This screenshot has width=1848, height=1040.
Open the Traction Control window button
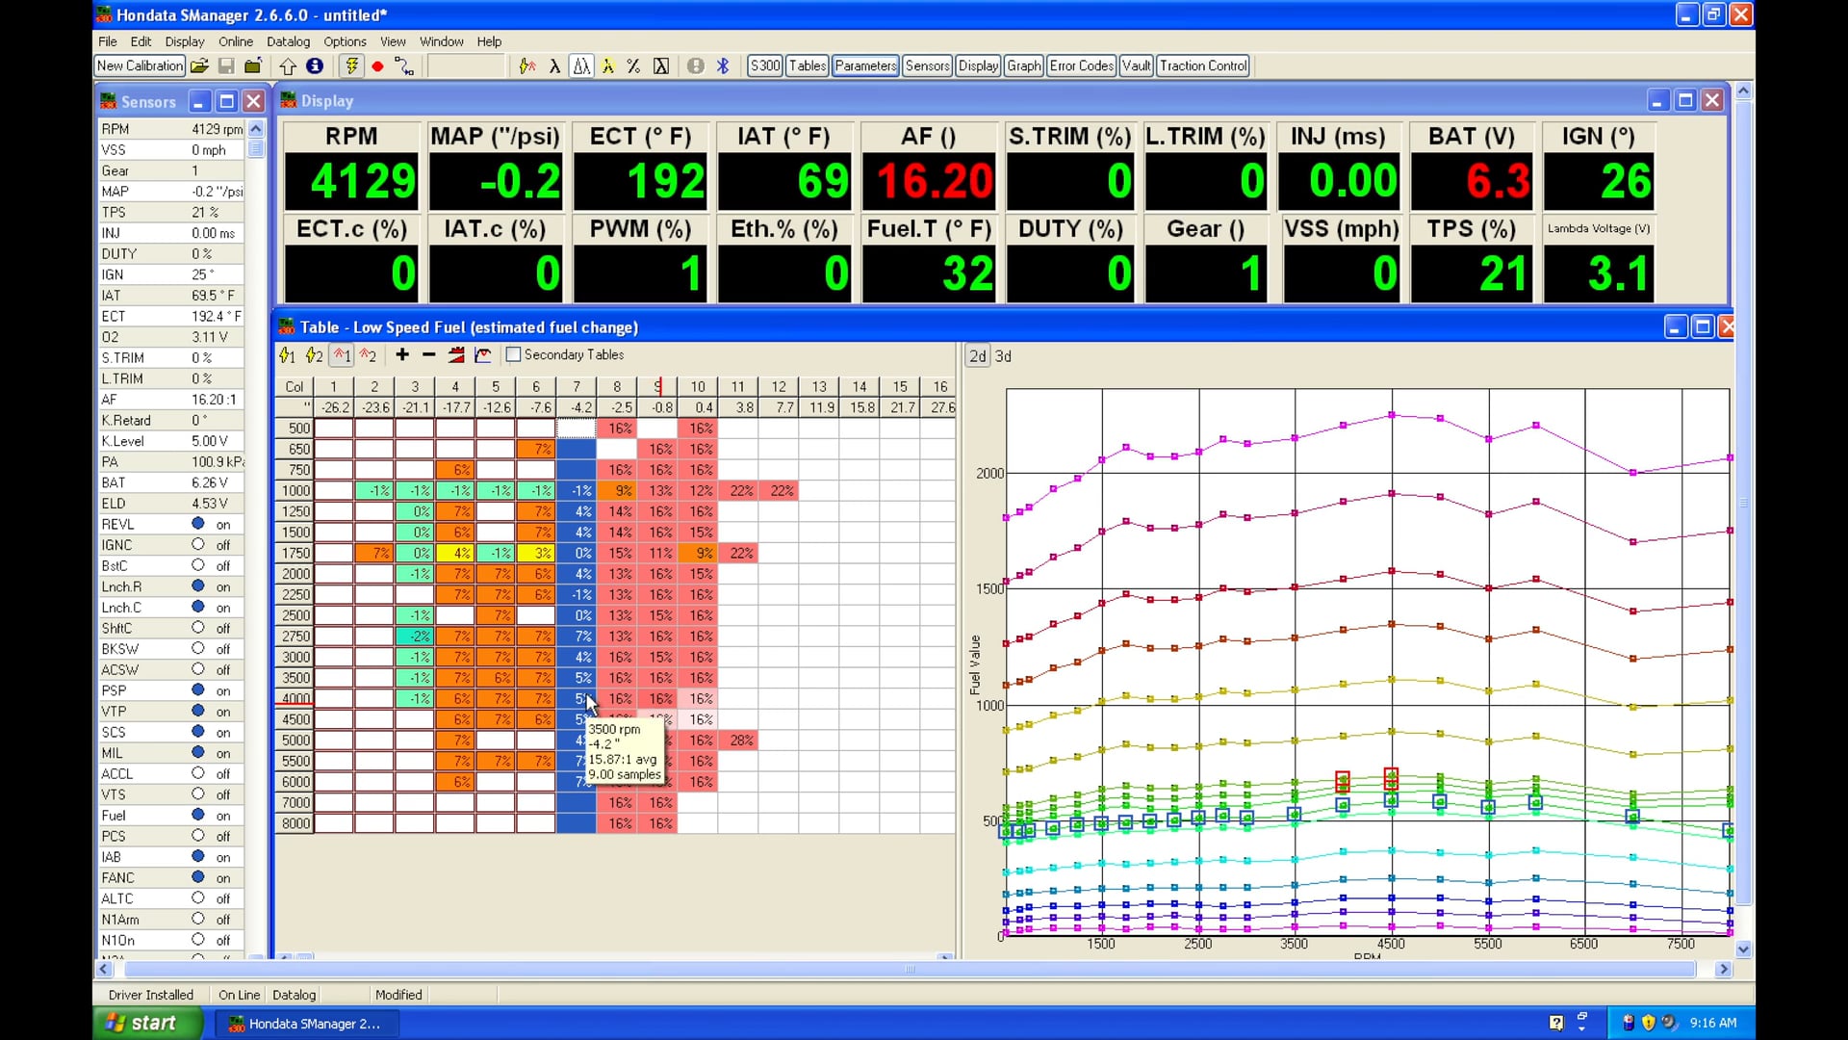[x=1203, y=66]
